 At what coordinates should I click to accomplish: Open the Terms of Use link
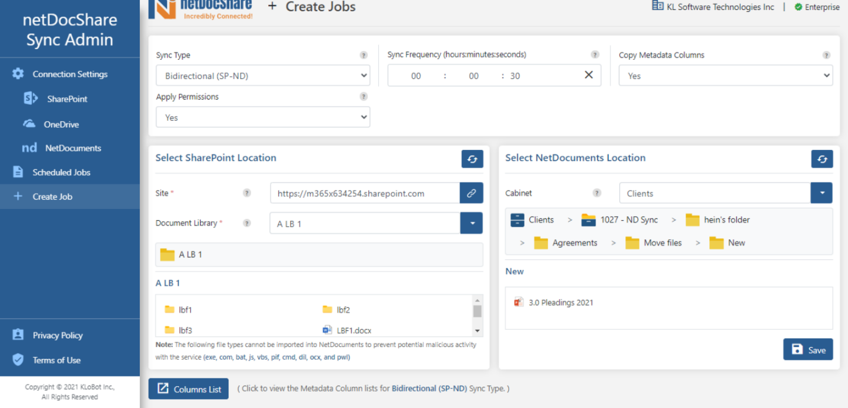coord(57,360)
